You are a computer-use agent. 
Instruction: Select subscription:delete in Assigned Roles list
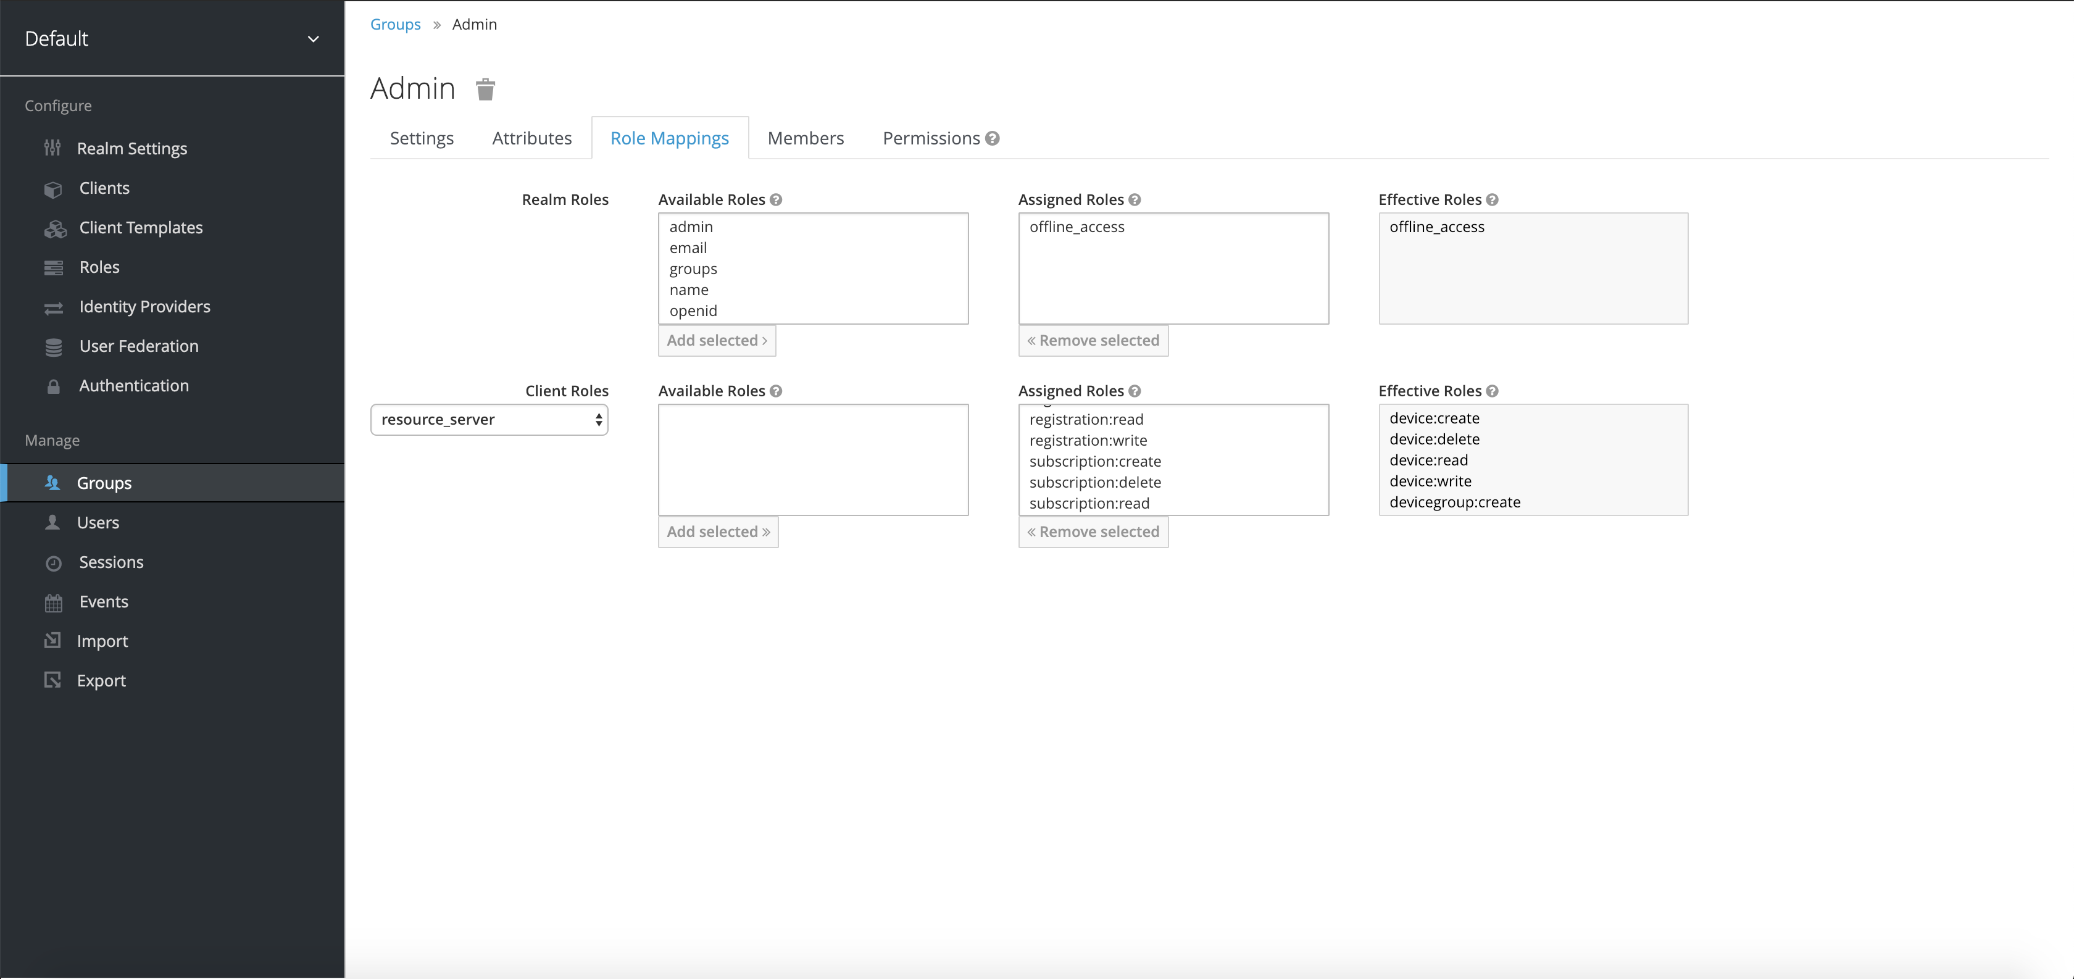pyautogui.click(x=1094, y=482)
